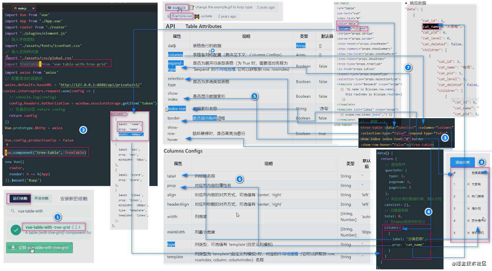Click the vue-table-with search input field
Viewport: 492px width, 271px height.
[49, 211]
